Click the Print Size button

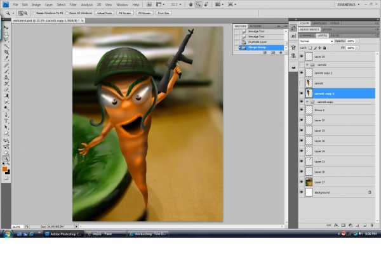(163, 13)
